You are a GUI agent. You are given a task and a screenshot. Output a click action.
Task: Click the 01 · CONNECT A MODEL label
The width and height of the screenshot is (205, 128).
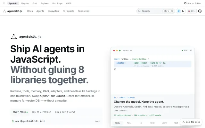[125, 98]
